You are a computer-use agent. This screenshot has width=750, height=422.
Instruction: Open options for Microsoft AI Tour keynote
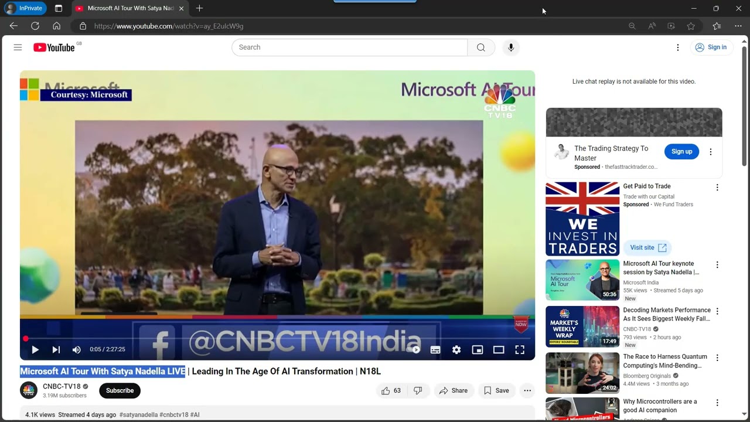(x=717, y=265)
